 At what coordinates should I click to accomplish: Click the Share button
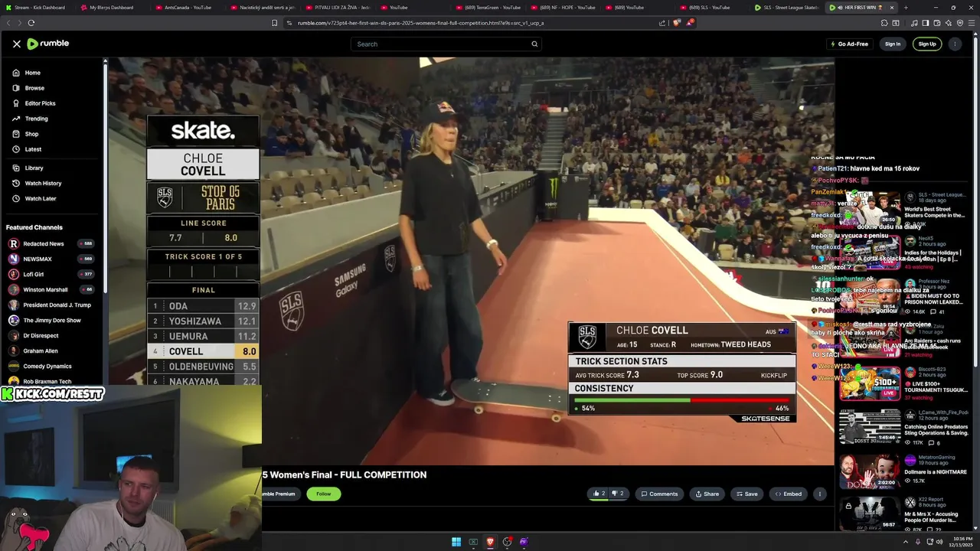[x=707, y=494]
